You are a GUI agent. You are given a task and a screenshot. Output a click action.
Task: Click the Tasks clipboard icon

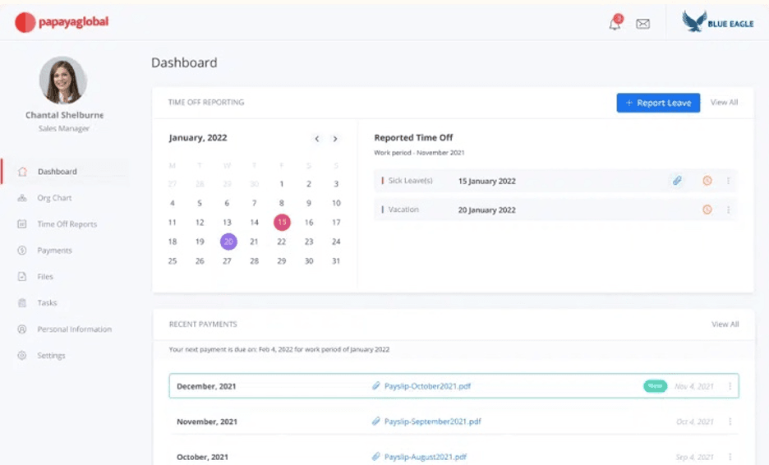[x=22, y=302]
